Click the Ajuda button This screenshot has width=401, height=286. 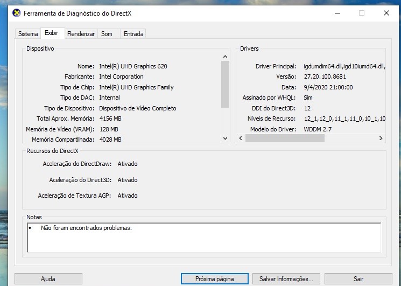(x=48, y=278)
